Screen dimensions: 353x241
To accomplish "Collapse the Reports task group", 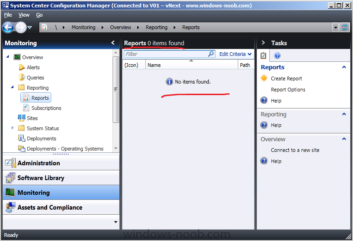I will coord(344,67).
